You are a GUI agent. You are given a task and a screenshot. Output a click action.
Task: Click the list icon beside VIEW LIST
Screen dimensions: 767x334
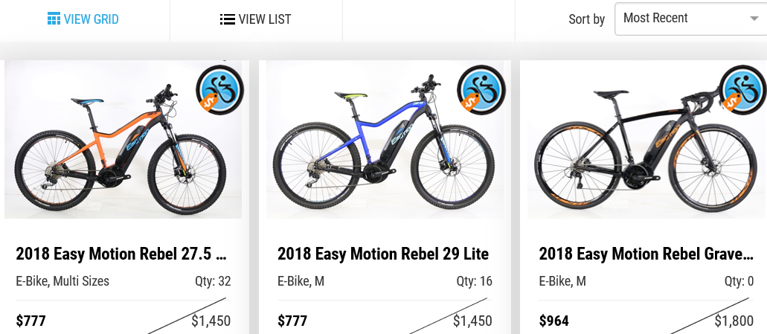click(x=227, y=19)
